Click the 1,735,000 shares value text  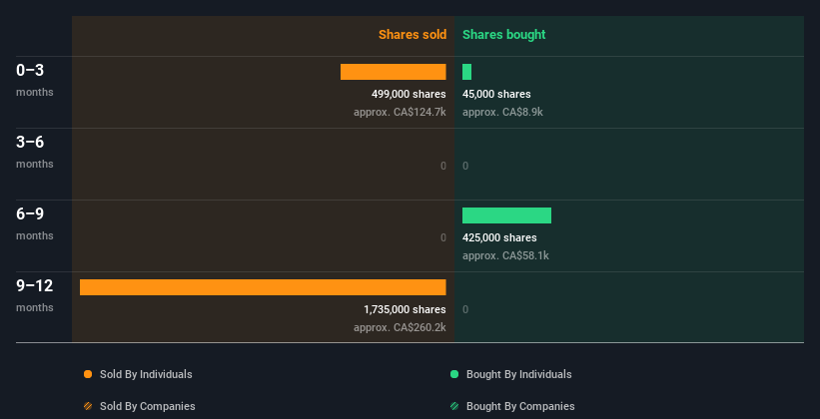(x=405, y=309)
